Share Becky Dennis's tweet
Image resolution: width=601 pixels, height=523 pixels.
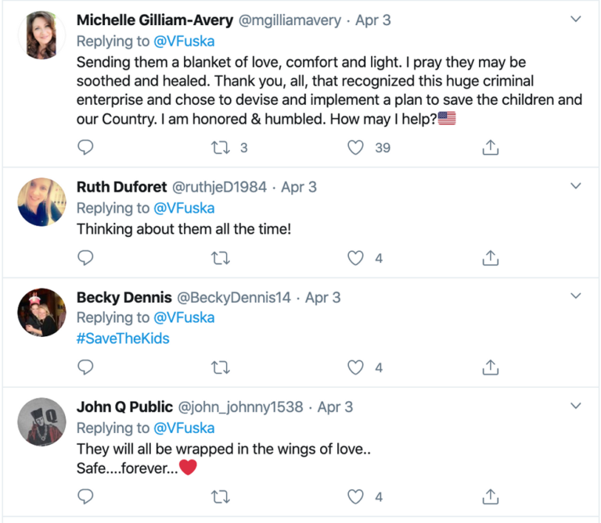pos(490,367)
